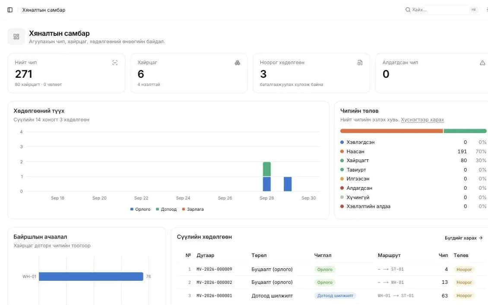488x305 pixels.
Task: Select the Хэвлэгдсэн status row
Action: tap(413, 142)
